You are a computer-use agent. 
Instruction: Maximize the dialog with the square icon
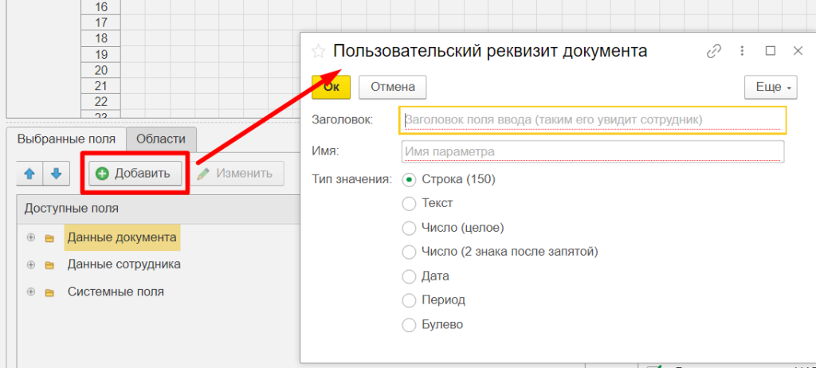click(770, 51)
